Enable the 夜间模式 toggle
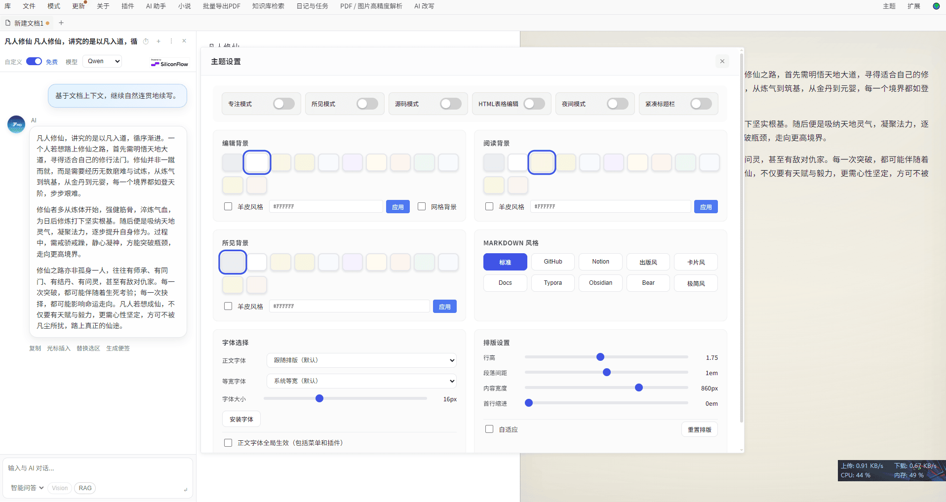This screenshot has height=502, width=946. 617,104
